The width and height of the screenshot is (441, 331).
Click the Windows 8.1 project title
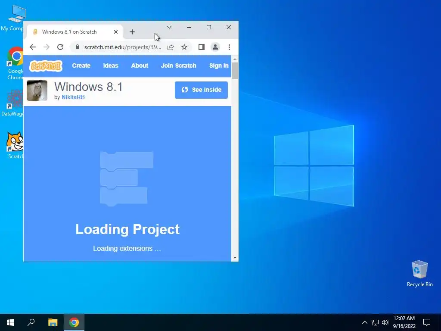coord(88,87)
